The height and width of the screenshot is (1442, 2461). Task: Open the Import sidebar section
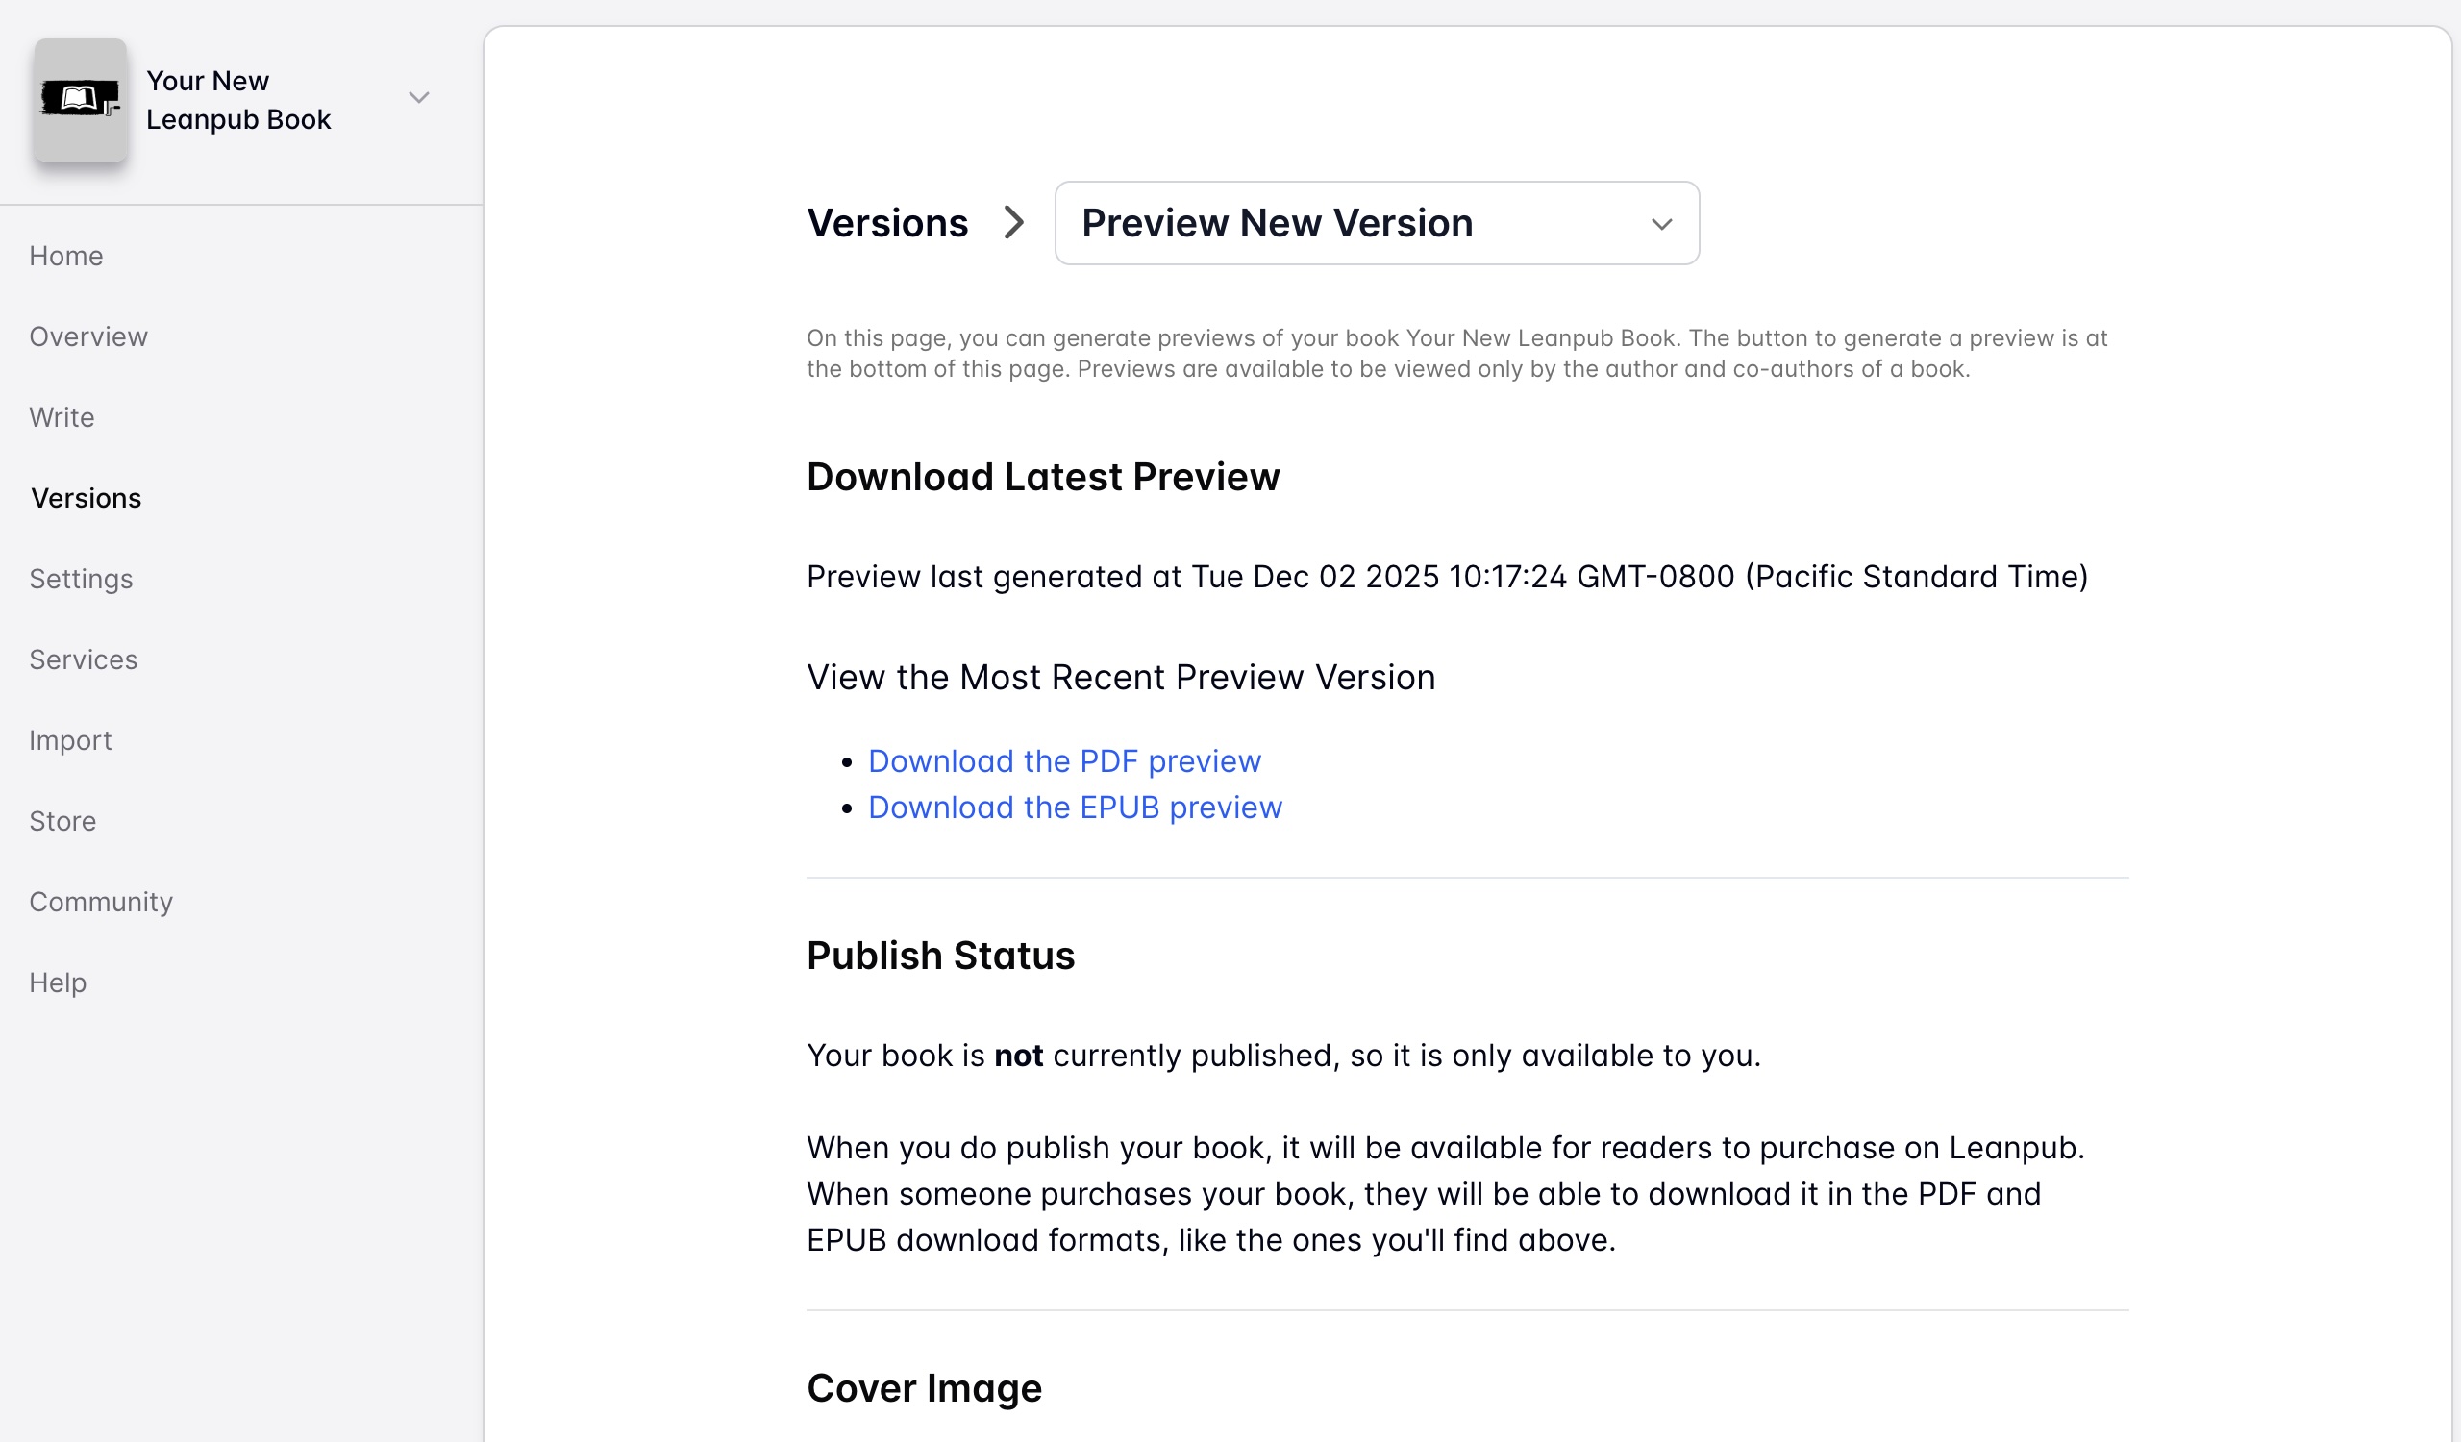[x=70, y=741]
